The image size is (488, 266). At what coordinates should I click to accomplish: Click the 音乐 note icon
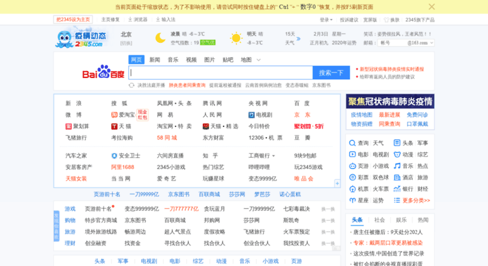[x=397, y=166]
